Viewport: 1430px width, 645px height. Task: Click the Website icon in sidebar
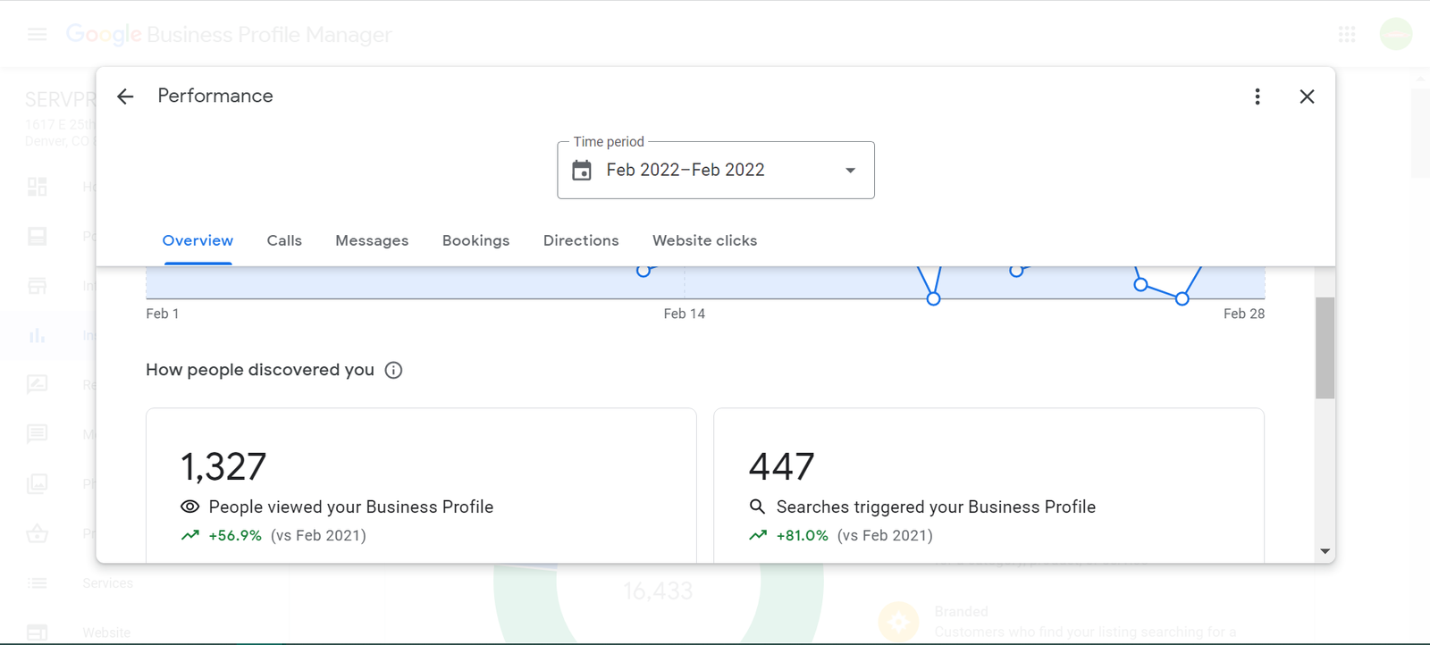[x=37, y=632]
